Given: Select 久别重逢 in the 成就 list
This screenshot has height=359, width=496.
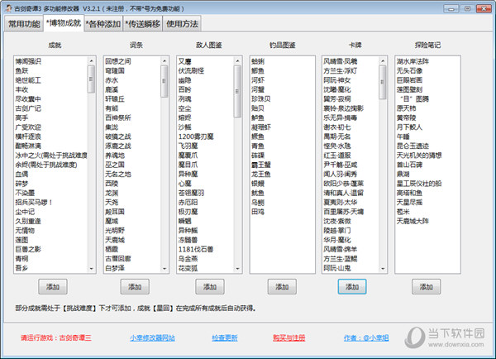Looking at the screenshot, I should pos(28,221).
